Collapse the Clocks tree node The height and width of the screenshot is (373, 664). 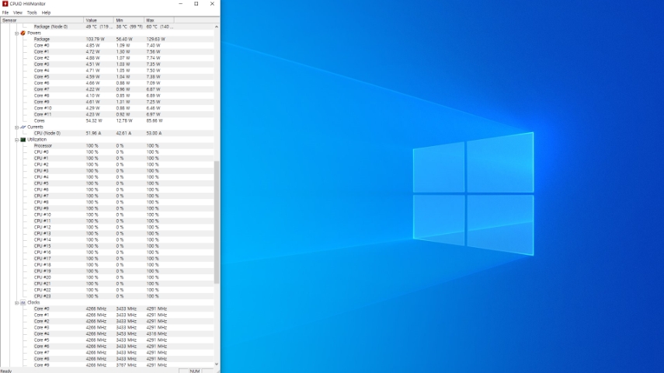pyautogui.click(x=16, y=303)
